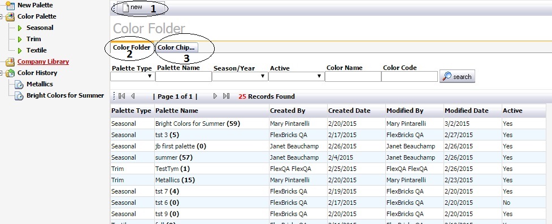This screenshot has height=224, width=552.
Task: Sort by Palette Type column header
Action: click(131, 111)
